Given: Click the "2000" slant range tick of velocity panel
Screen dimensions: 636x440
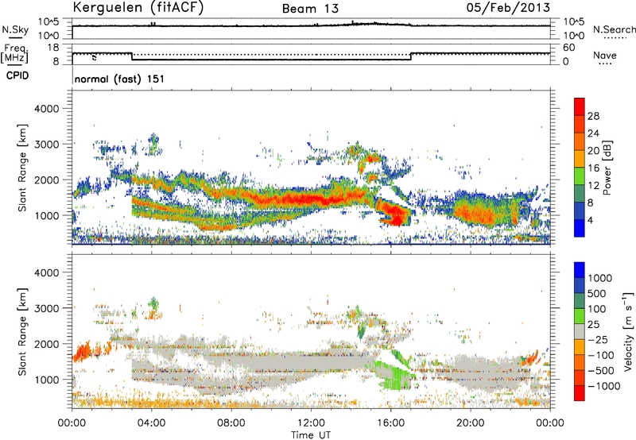Looking at the screenshot, I should (x=47, y=344).
